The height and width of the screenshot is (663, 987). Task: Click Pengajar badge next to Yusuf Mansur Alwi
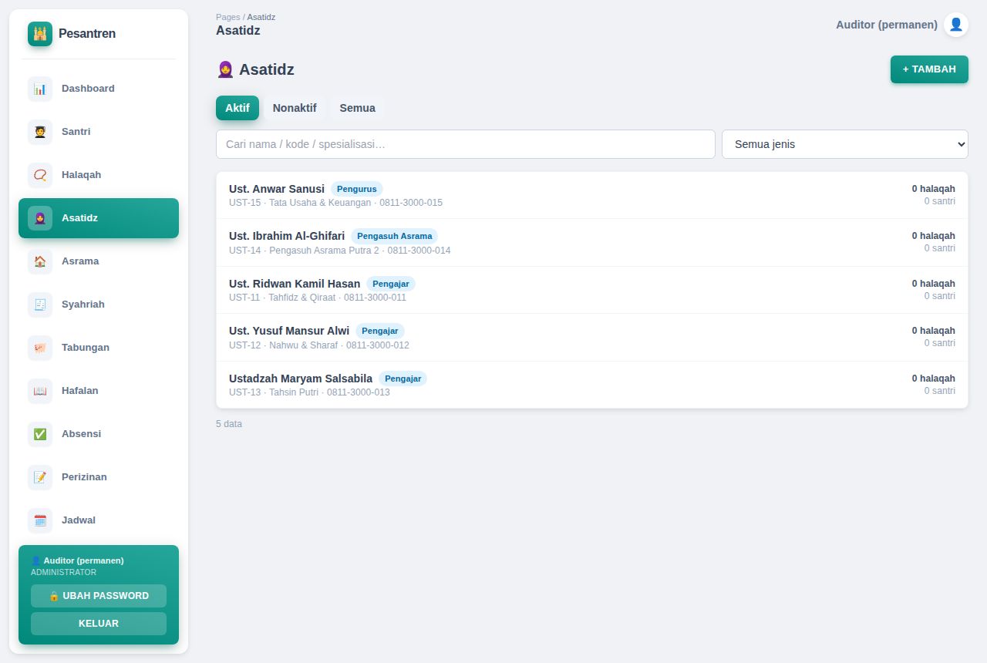tap(380, 331)
